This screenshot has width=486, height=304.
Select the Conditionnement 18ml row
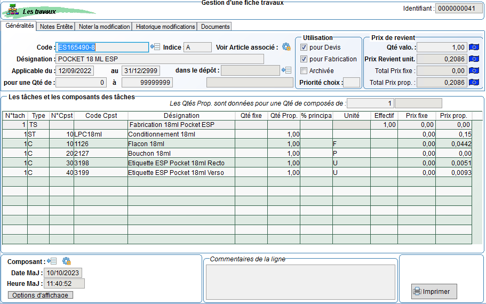pos(181,134)
